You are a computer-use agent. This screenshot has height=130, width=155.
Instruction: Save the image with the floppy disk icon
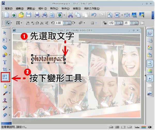[x=28, y=15]
